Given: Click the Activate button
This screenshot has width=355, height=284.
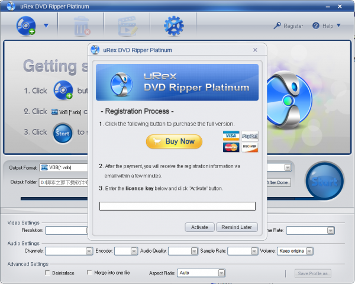Looking at the screenshot, I should coord(199,227).
